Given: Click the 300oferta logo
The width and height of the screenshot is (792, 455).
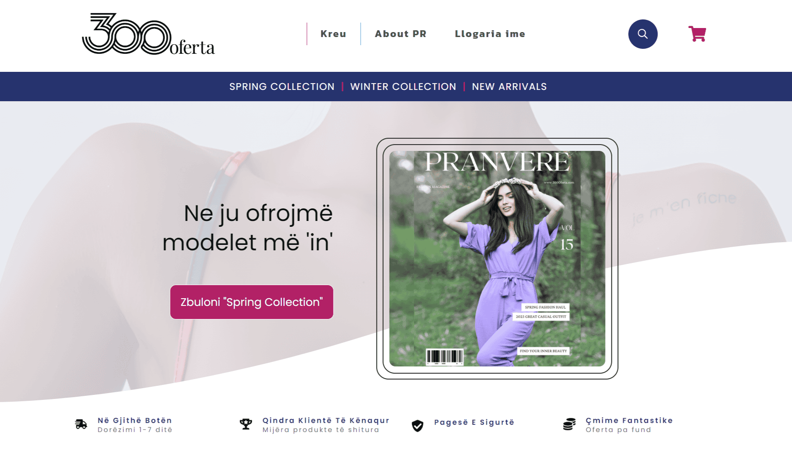Looking at the screenshot, I should click(x=148, y=34).
